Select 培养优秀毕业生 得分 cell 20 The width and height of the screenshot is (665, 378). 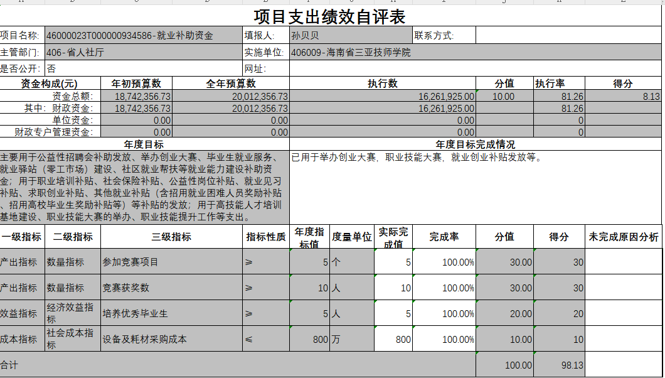pos(559,313)
